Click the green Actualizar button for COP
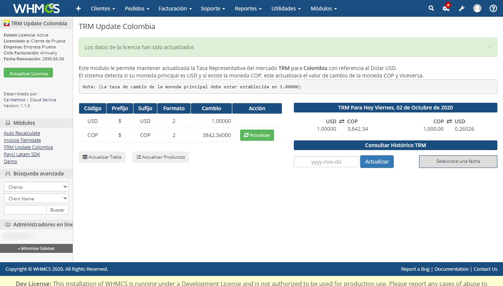 (x=257, y=135)
